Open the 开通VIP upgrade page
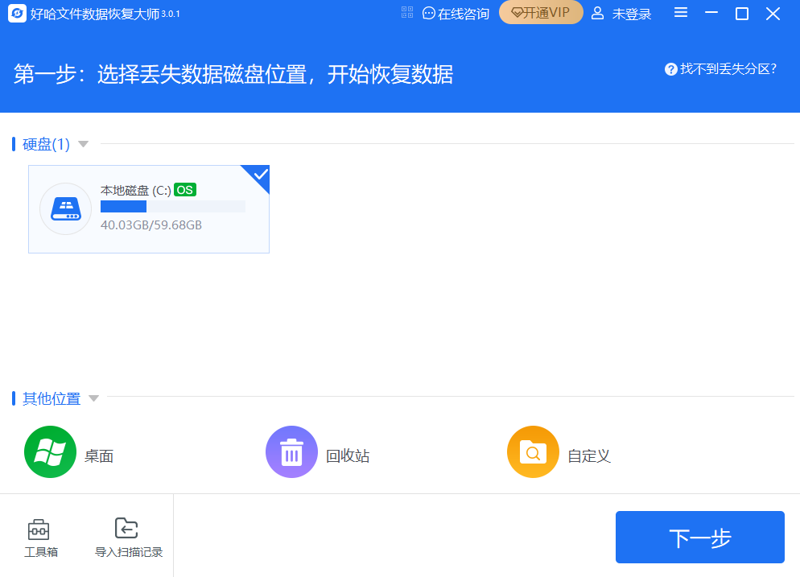 point(541,13)
